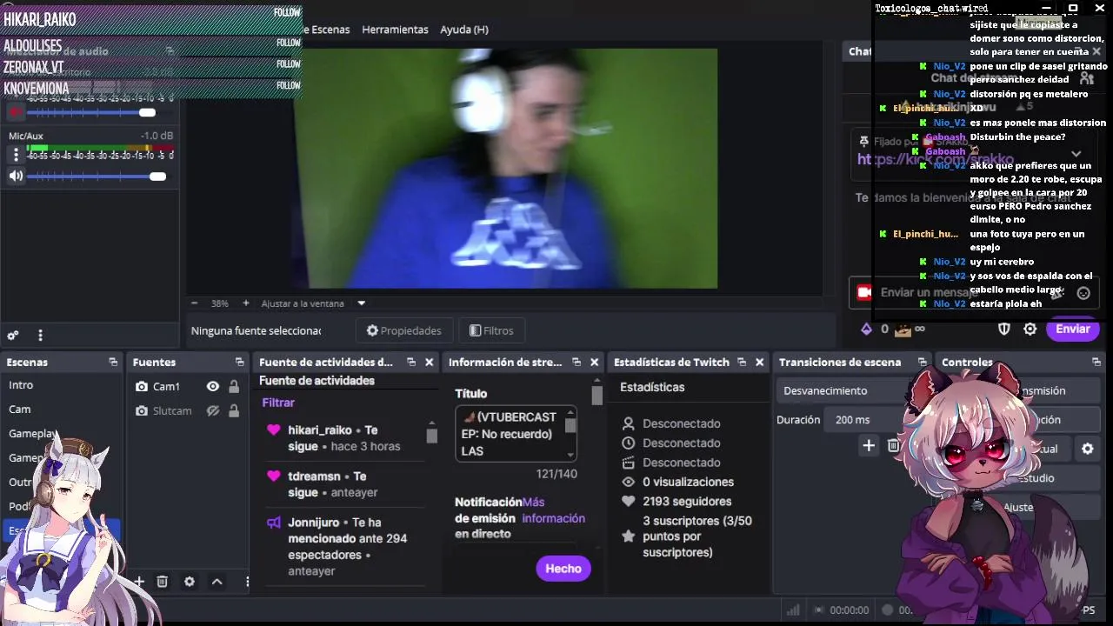Expand the pinned message chevron in chat
This screenshot has width=1113, height=626.
[x=1076, y=153]
